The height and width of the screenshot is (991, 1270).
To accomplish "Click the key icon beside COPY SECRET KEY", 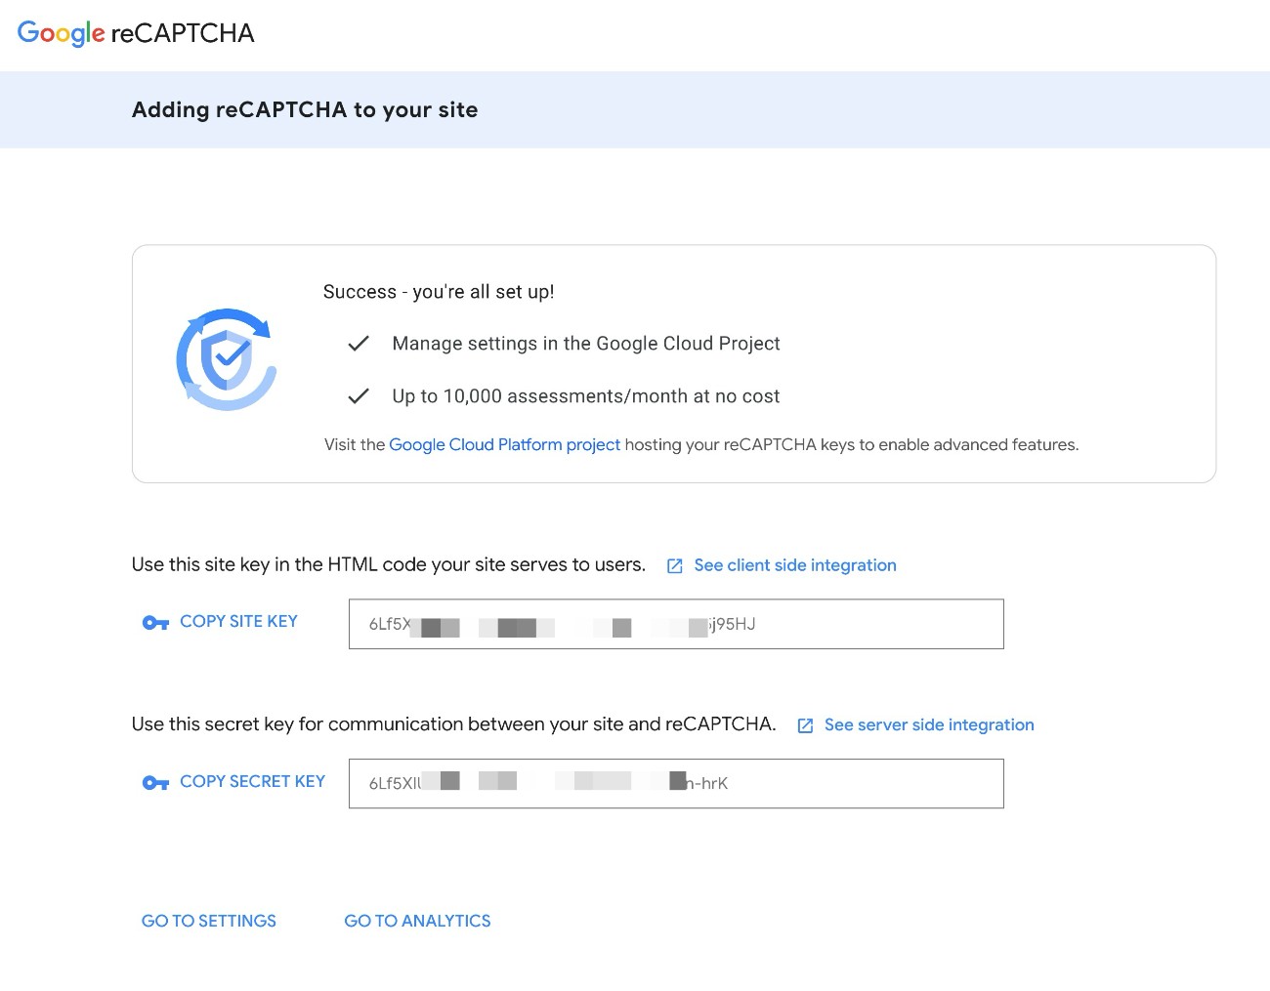I will pos(155,782).
